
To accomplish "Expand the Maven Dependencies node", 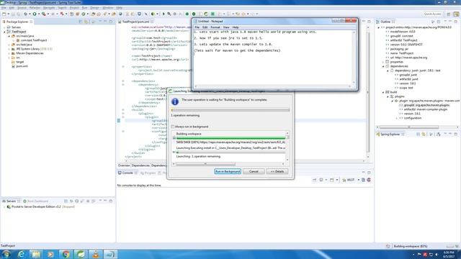I will point(9,53).
